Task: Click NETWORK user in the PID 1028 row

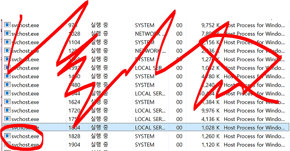Action: [150, 34]
